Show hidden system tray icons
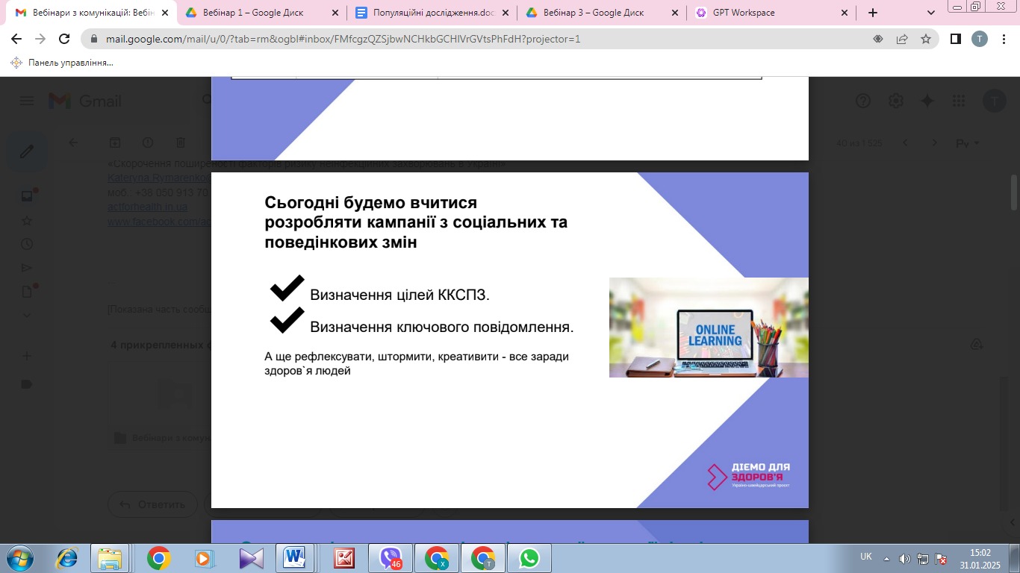 pyautogui.click(x=886, y=558)
